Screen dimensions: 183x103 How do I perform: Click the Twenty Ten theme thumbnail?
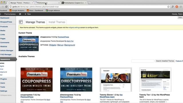(x=155, y=80)
